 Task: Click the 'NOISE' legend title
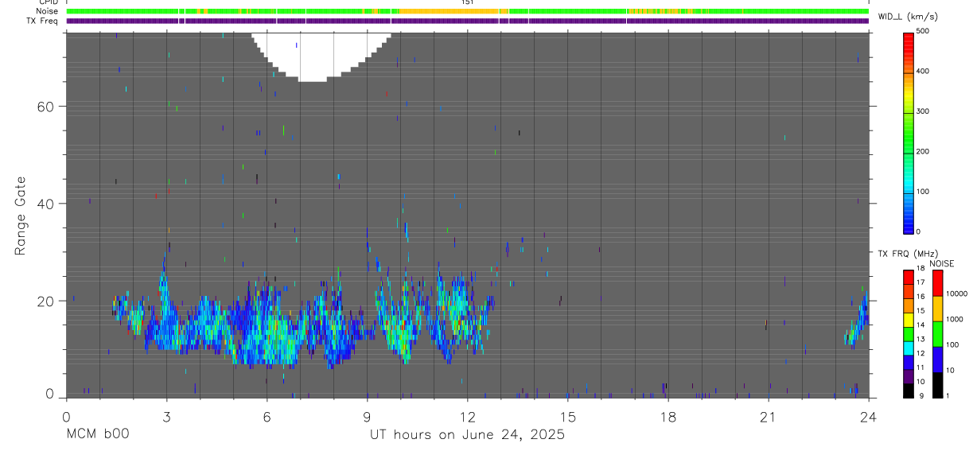coord(941,263)
